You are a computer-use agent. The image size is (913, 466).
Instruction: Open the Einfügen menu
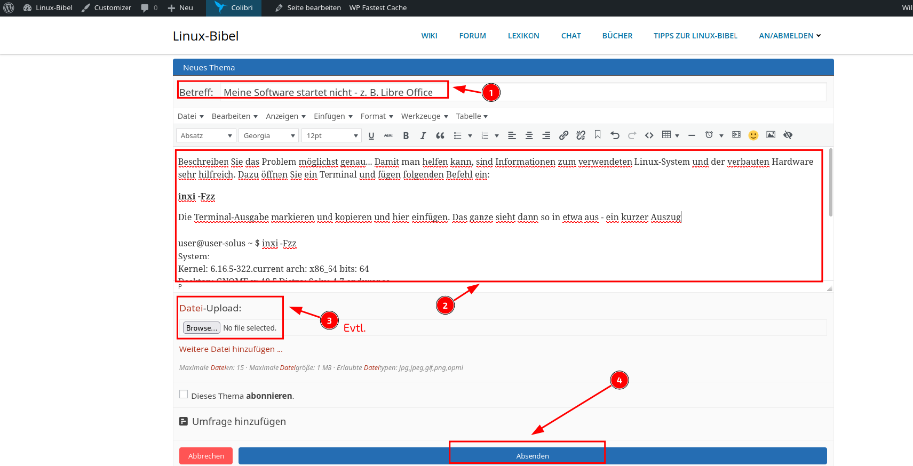click(x=333, y=116)
